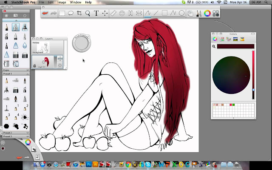Select the preset brush numbered 1
The height and width of the screenshot is (170, 272).
tap(16, 108)
